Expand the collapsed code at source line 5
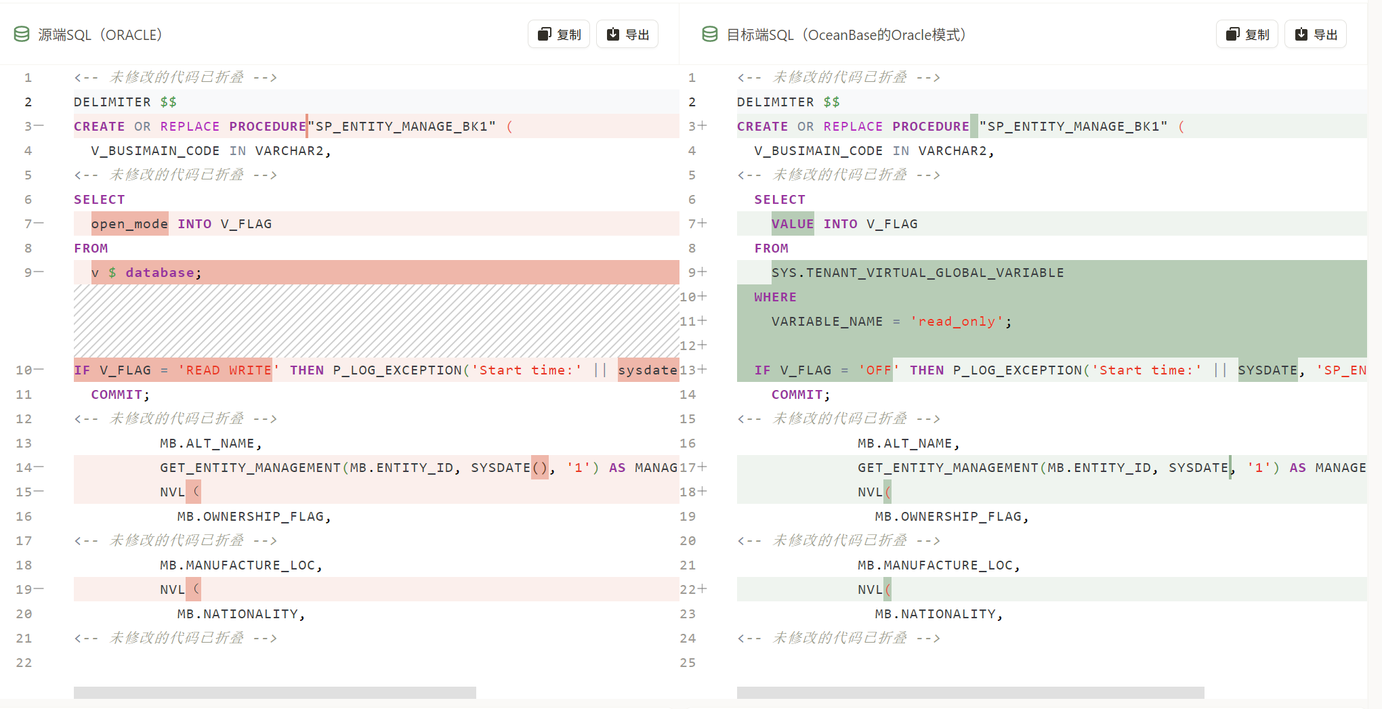Image resolution: width=1382 pixels, height=709 pixels. pyautogui.click(x=175, y=175)
